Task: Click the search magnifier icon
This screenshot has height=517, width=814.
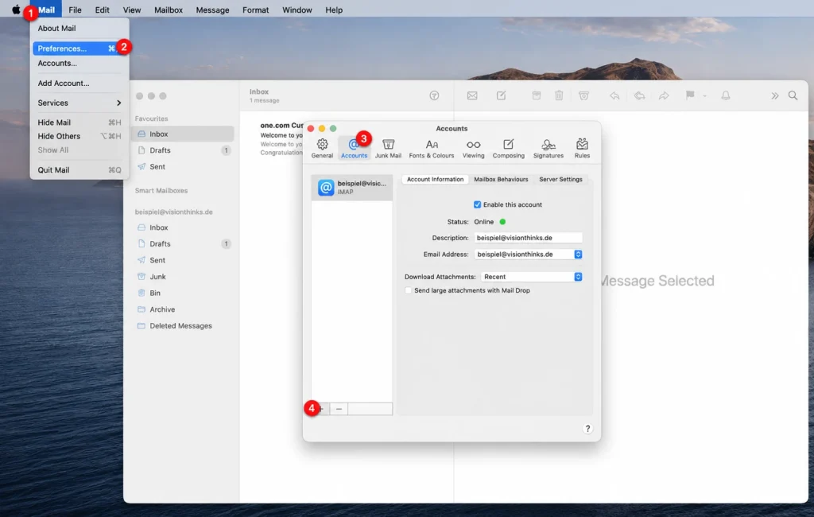Action: (x=793, y=95)
